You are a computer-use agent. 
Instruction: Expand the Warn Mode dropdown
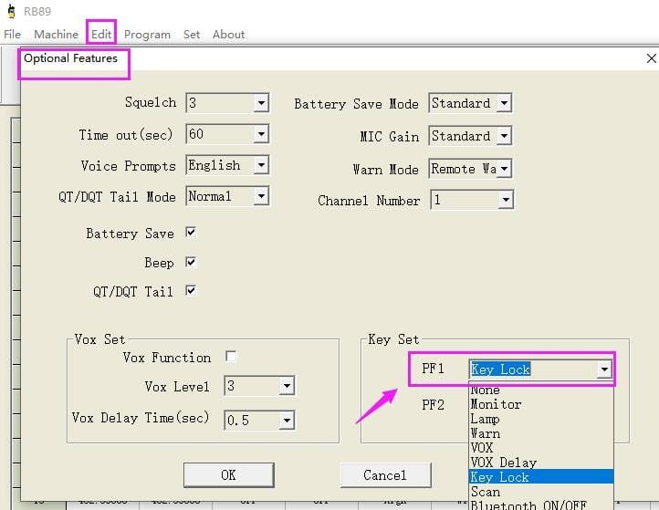[x=505, y=169]
